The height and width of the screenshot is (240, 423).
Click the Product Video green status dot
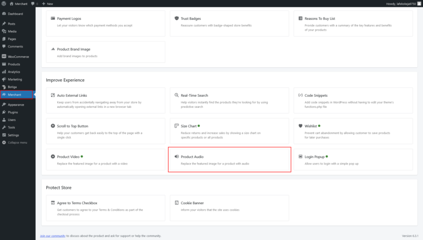point(82,156)
